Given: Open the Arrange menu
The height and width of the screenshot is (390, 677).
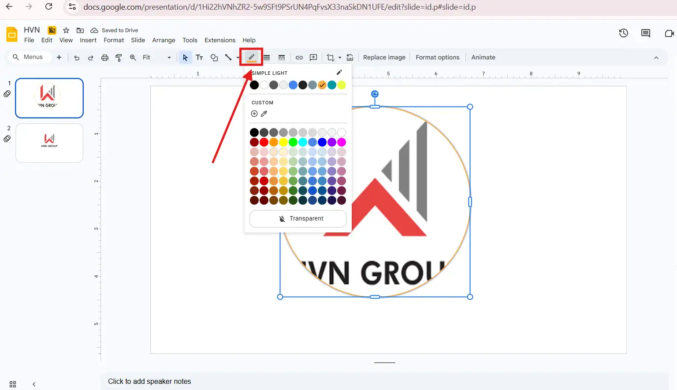Looking at the screenshot, I should click(164, 40).
